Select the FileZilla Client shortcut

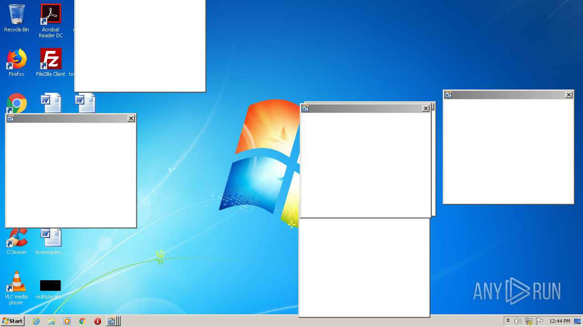coord(51,63)
